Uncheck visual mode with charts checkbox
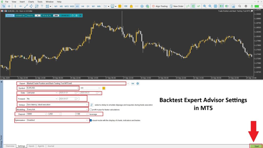This screenshot has height=148, width=263. pyautogui.click(x=91, y=120)
